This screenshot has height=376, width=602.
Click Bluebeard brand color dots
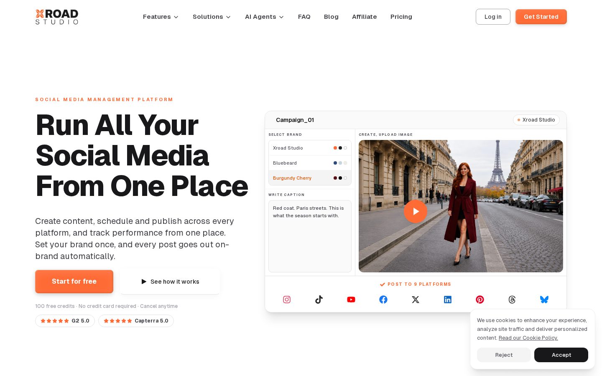pyautogui.click(x=340, y=163)
